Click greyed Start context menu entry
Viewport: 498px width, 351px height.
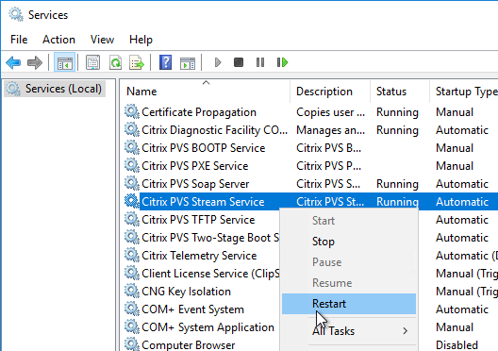point(349,221)
